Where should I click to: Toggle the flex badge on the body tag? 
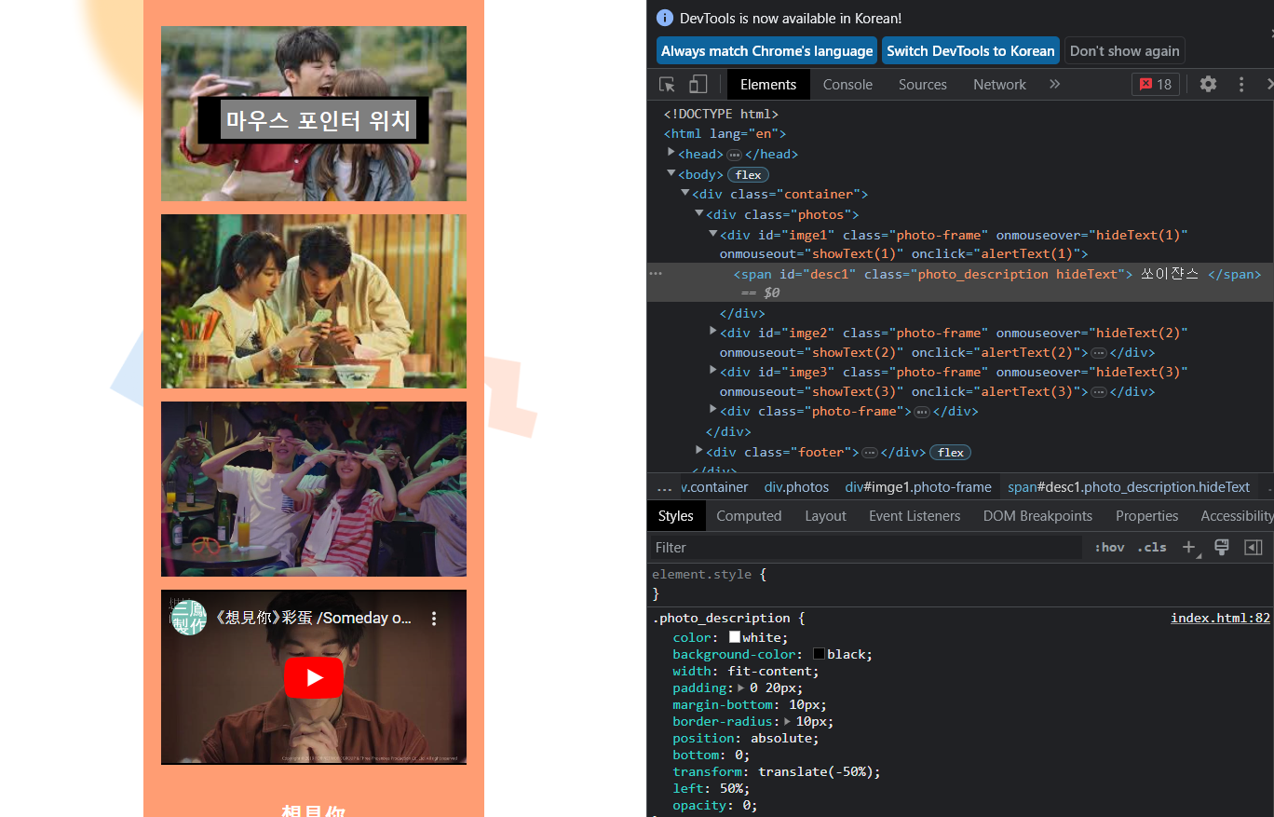click(x=749, y=175)
